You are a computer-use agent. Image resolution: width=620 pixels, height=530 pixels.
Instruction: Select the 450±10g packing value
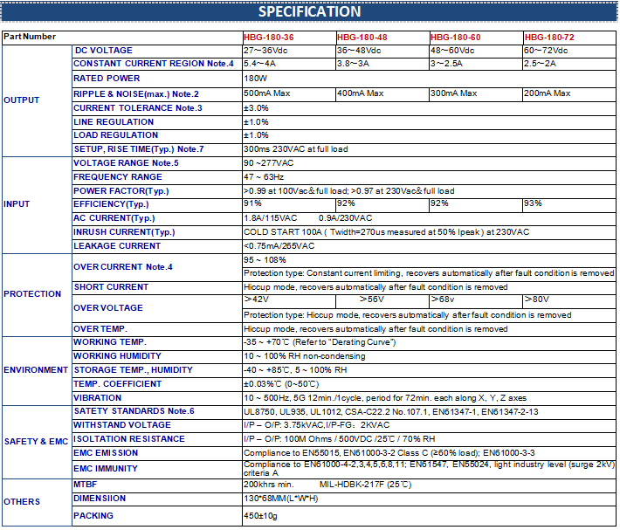pos(263,516)
